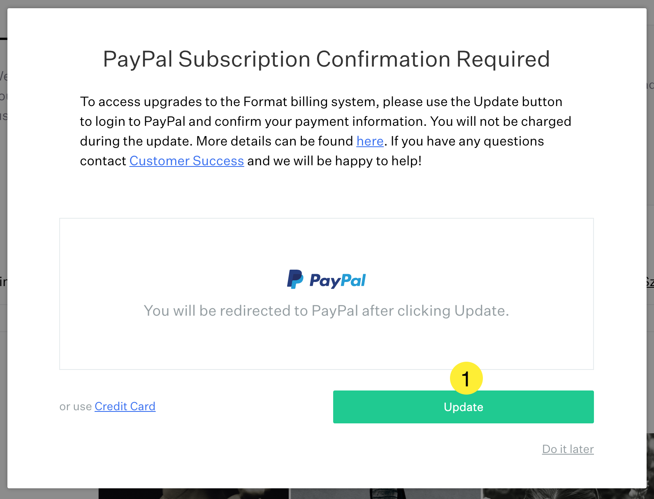Click the partially visible underlined link behind dialog
Viewport: 654px width, 499px height.
(650, 282)
